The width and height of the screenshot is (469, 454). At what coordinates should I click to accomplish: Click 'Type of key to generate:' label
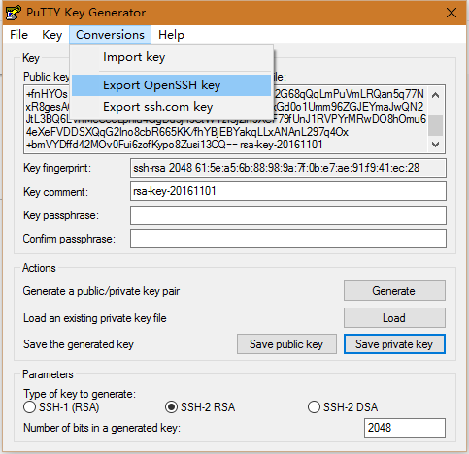[x=80, y=394]
